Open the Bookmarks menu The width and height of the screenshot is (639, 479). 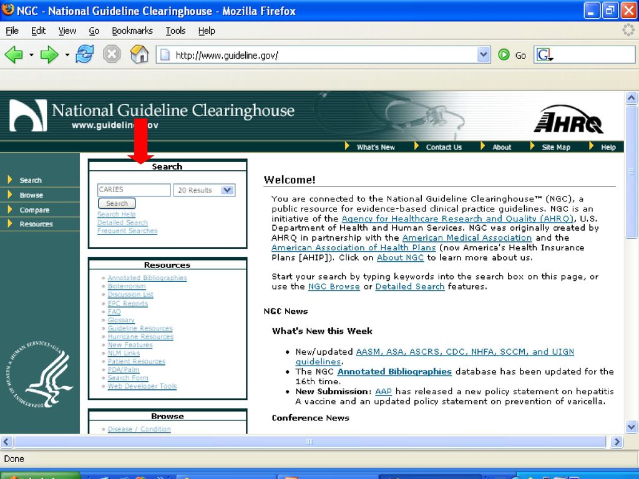tap(132, 31)
